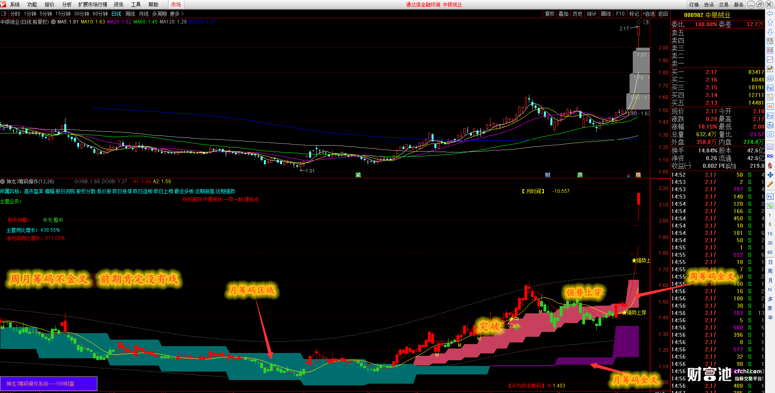Click the 交易 button in title bar

[x=724, y=4]
